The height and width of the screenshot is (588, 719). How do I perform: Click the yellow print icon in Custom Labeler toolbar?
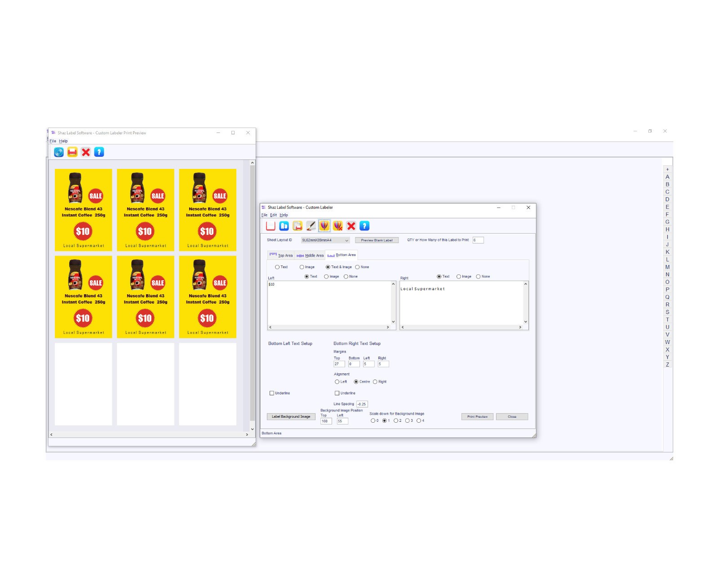coord(297,226)
